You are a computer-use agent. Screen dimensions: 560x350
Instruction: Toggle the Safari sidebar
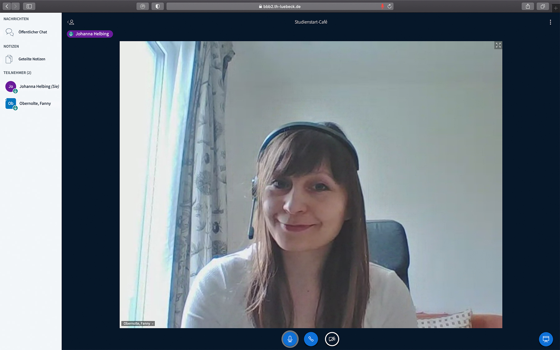click(x=29, y=6)
